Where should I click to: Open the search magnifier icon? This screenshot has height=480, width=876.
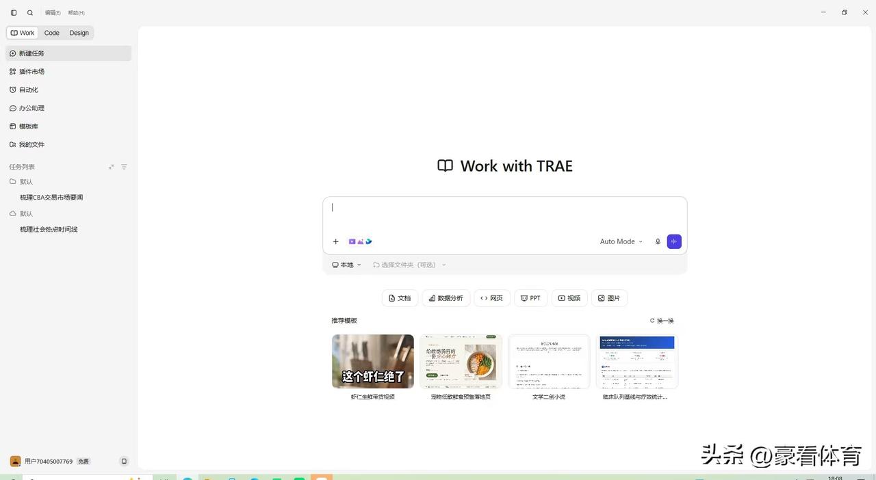pos(30,12)
